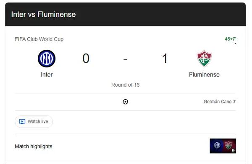Click Inter's score of 0
This screenshot has width=252, height=164.
pyautogui.click(x=86, y=58)
